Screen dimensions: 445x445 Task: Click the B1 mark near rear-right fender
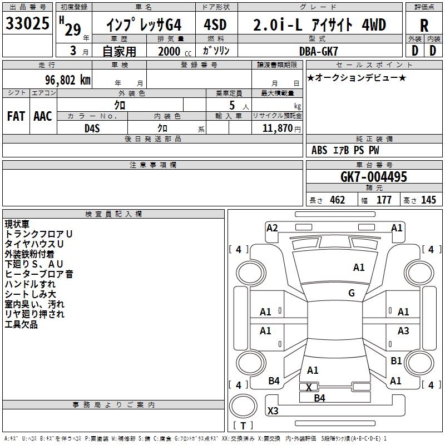coord(396,360)
